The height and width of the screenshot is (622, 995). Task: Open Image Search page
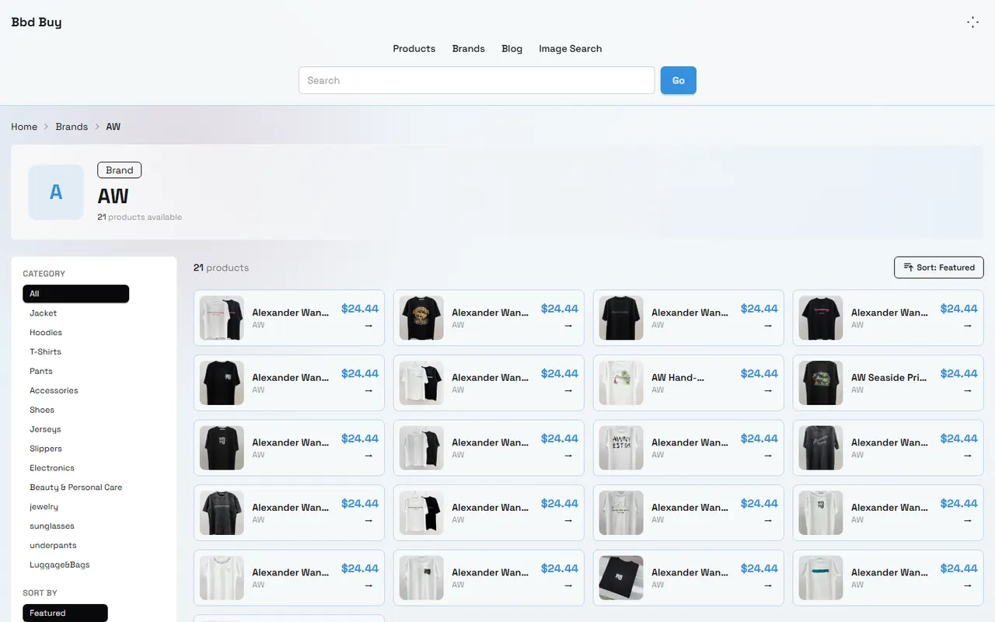click(571, 48)
